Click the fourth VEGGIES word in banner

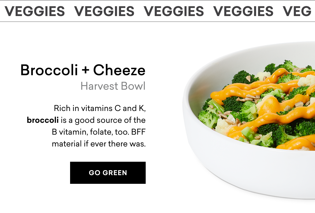pyautogui.click(x=243, y=11)
